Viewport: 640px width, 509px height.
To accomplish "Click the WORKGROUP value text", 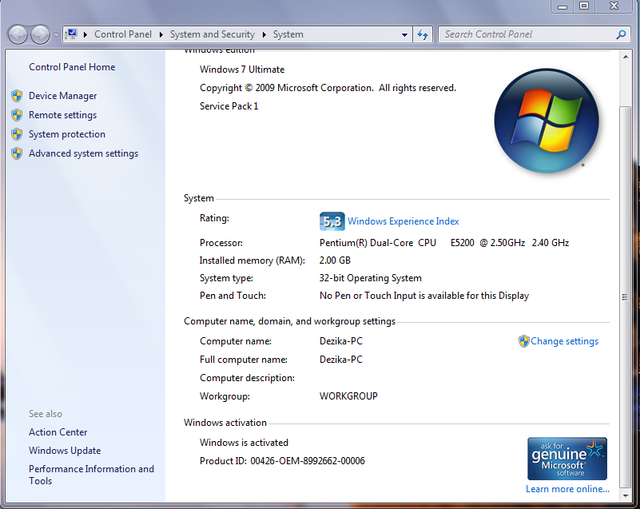I will point(348,396).
